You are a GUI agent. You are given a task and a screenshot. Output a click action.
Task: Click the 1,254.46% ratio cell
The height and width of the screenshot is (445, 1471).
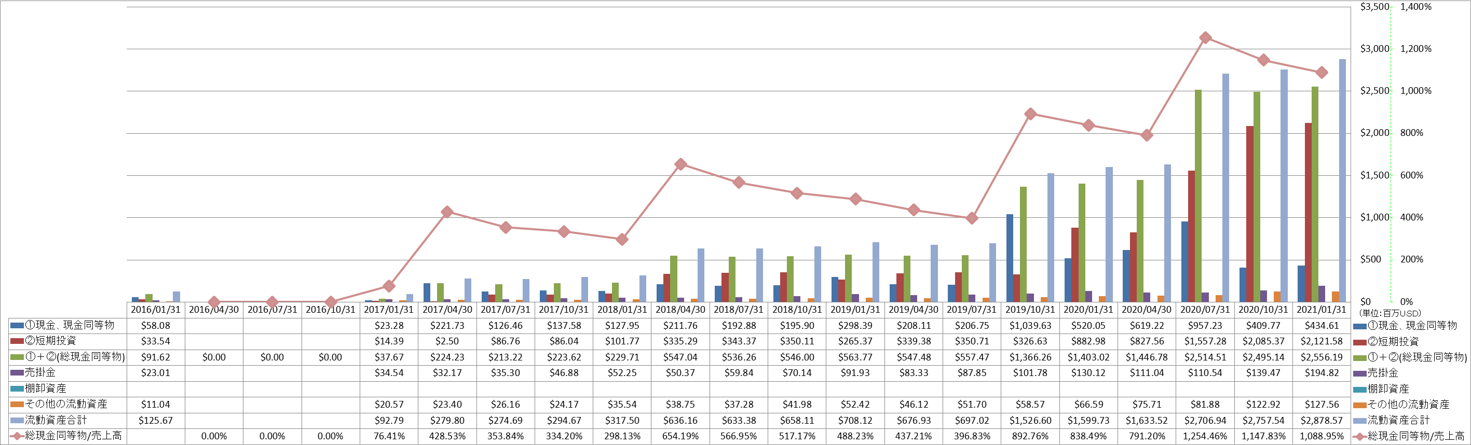(1205, 437)
